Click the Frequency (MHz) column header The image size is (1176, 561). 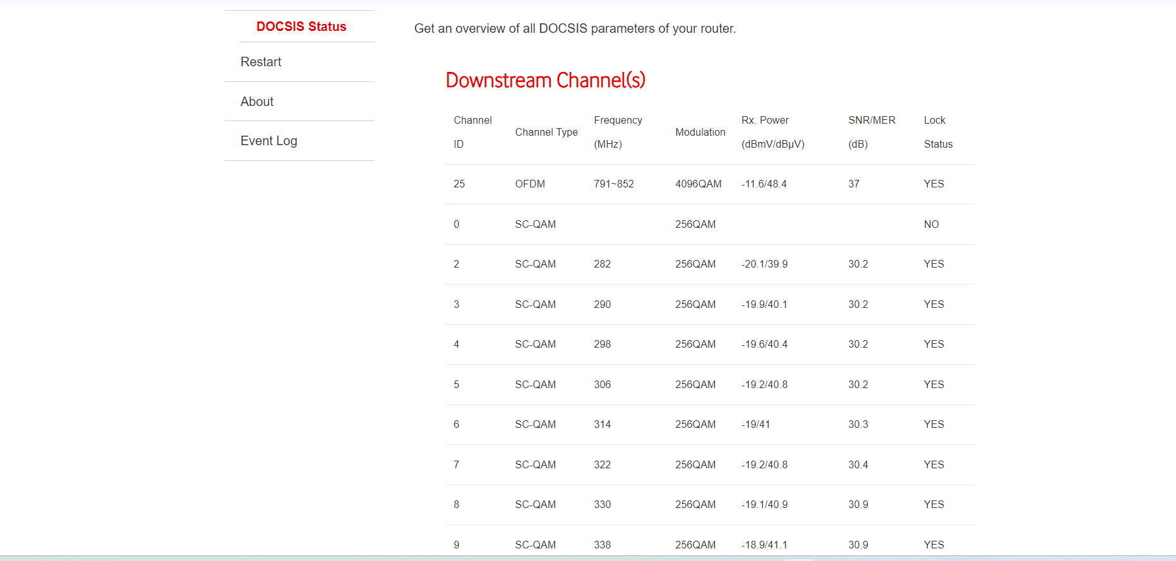(x=618, y=132)
